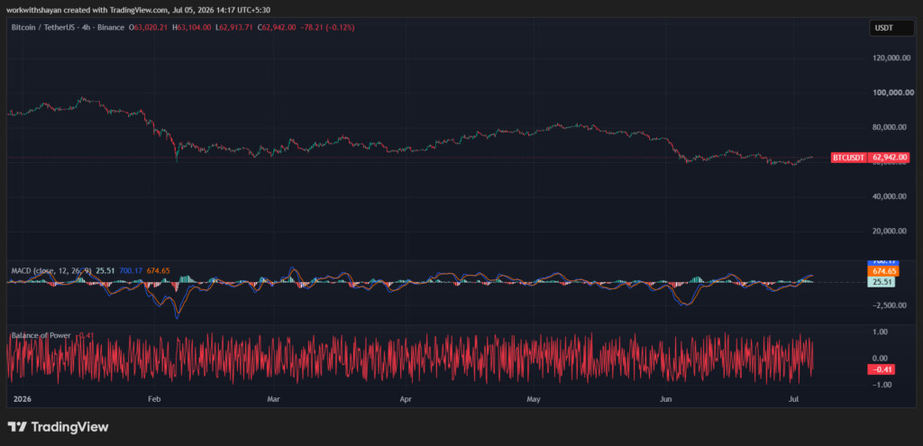This screenshot has width=923, height=446.
Task: Click the close value C62,942.00 in legend
Action: click(277, 28)
